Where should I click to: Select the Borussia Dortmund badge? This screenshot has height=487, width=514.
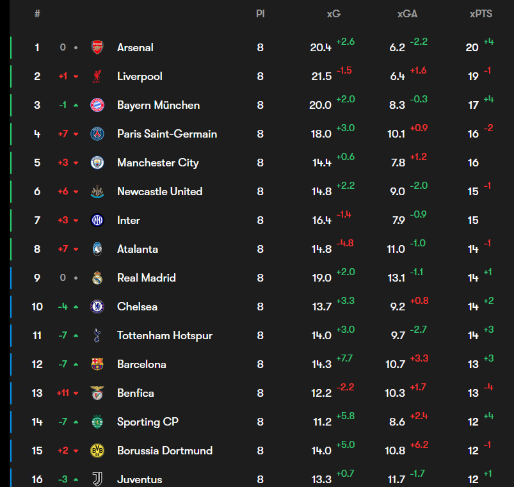pos(96,451)
